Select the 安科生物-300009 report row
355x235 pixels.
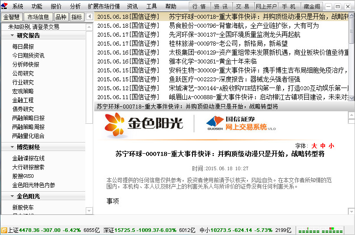pos(221,70)
